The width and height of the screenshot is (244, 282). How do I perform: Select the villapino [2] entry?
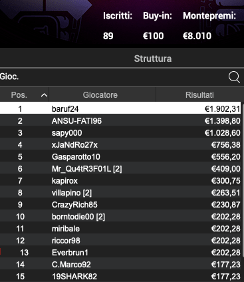click(x=120, y=193)
